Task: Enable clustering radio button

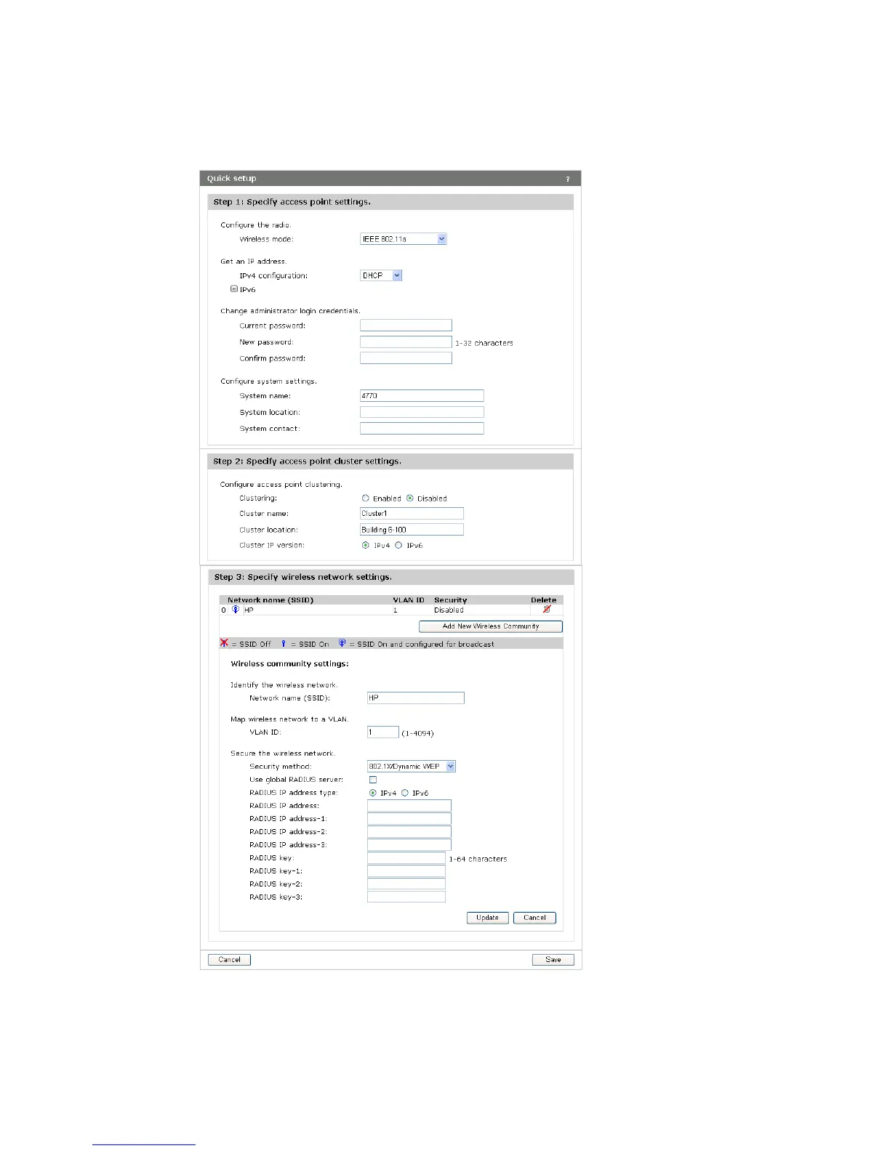Action: point(366,498)
